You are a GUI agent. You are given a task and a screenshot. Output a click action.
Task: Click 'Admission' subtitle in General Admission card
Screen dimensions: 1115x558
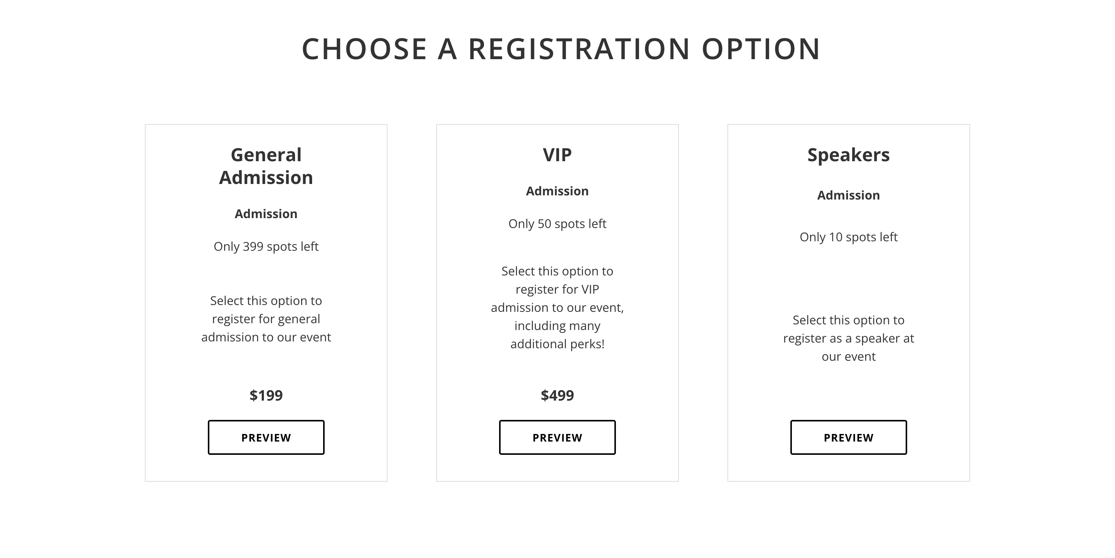[266, 214]
